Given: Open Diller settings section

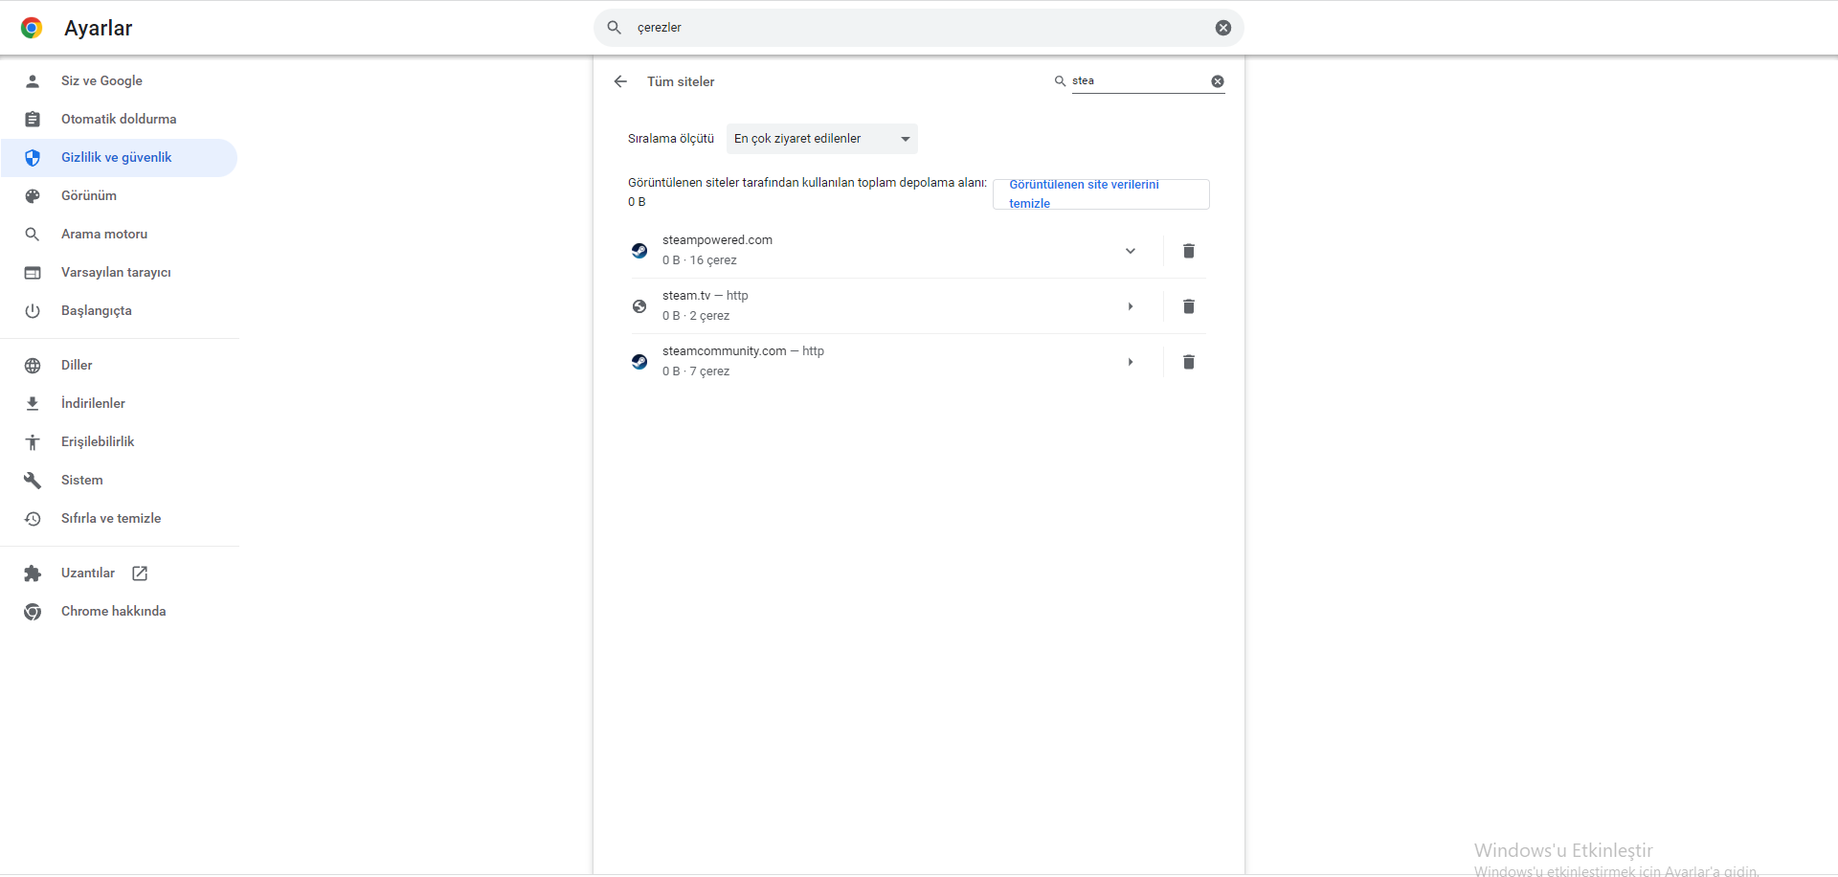Looking at the screenshot, I should [x=119, y=366].
